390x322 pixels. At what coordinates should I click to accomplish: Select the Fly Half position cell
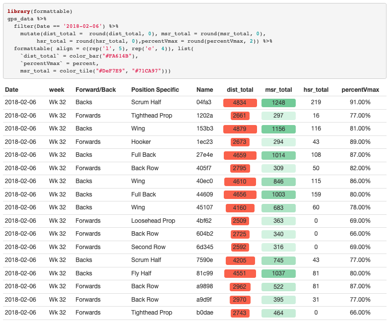point(142,273)
